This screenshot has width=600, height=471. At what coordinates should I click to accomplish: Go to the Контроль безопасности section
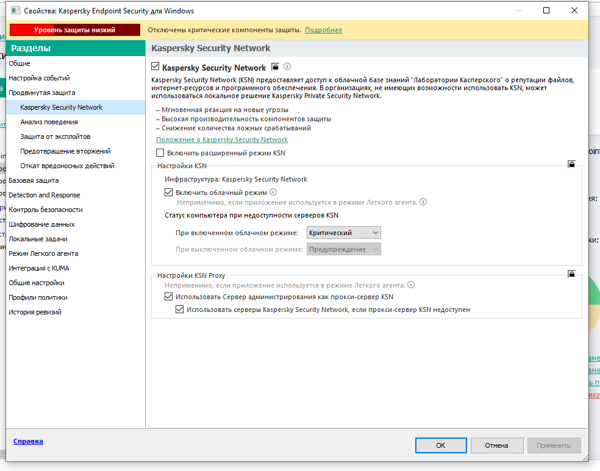tap(46, 210)
